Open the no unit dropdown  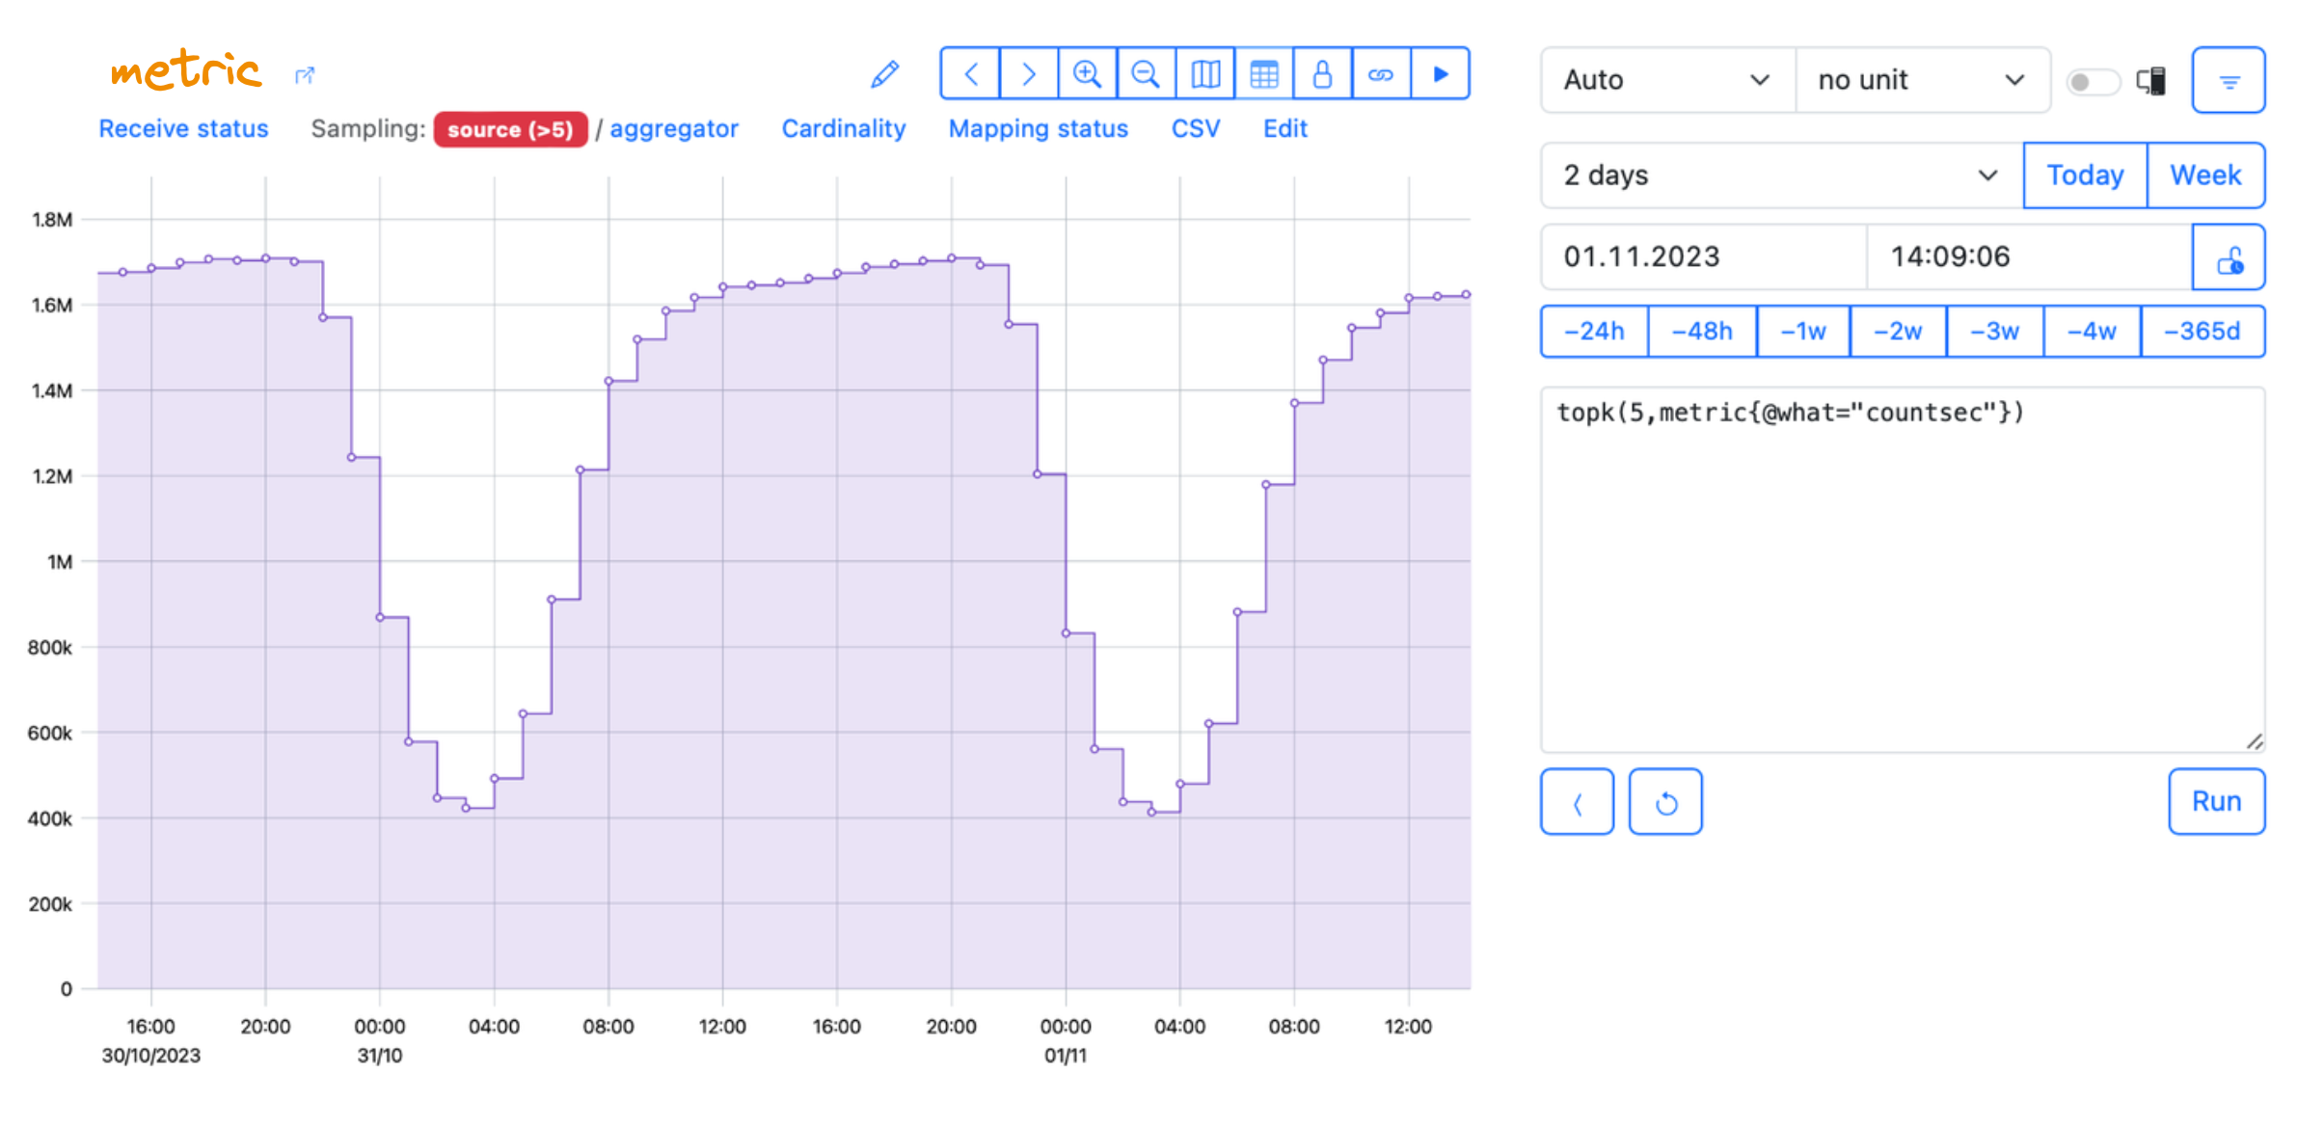coord(1922,80)
